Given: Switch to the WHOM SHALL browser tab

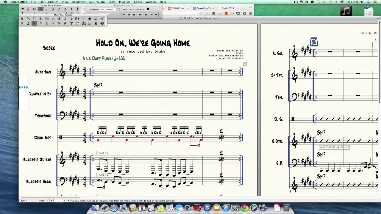Looking at the screenshot, I should [x=179, y=8].
